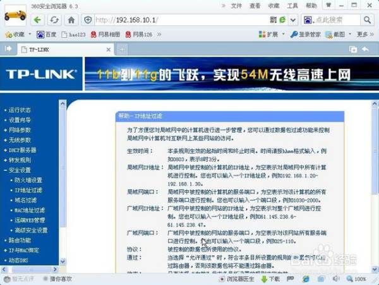
Task: Open 远端WEB管理 submenu item
Action: (x=30, y=220)
